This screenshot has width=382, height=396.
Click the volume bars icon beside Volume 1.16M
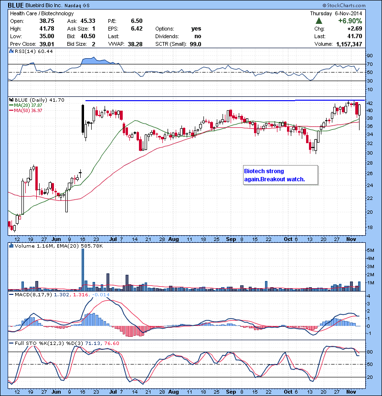pyautogui.click(x=11, y=246)
